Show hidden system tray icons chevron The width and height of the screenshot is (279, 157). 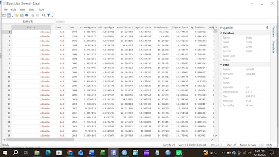[223, 152]
